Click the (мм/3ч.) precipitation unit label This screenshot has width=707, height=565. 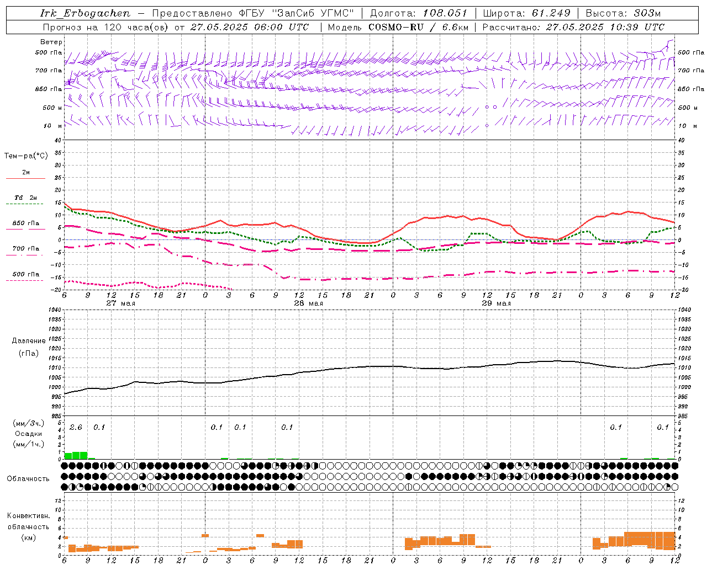(28, 424)
